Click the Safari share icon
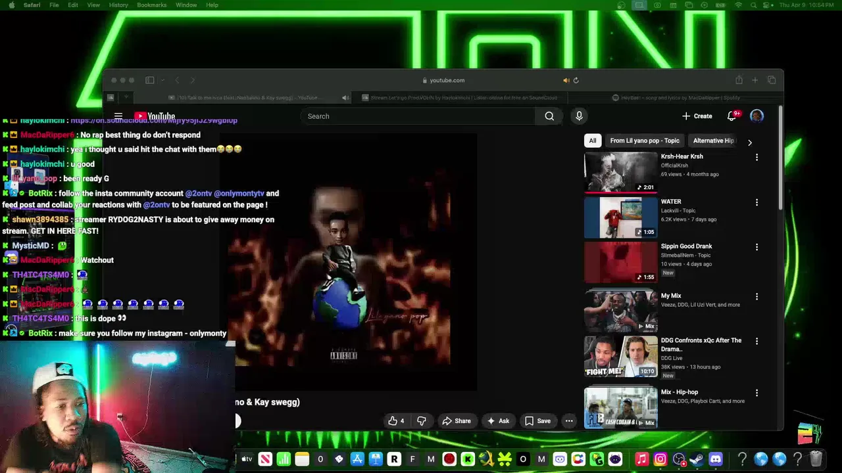 pos(739,80)
